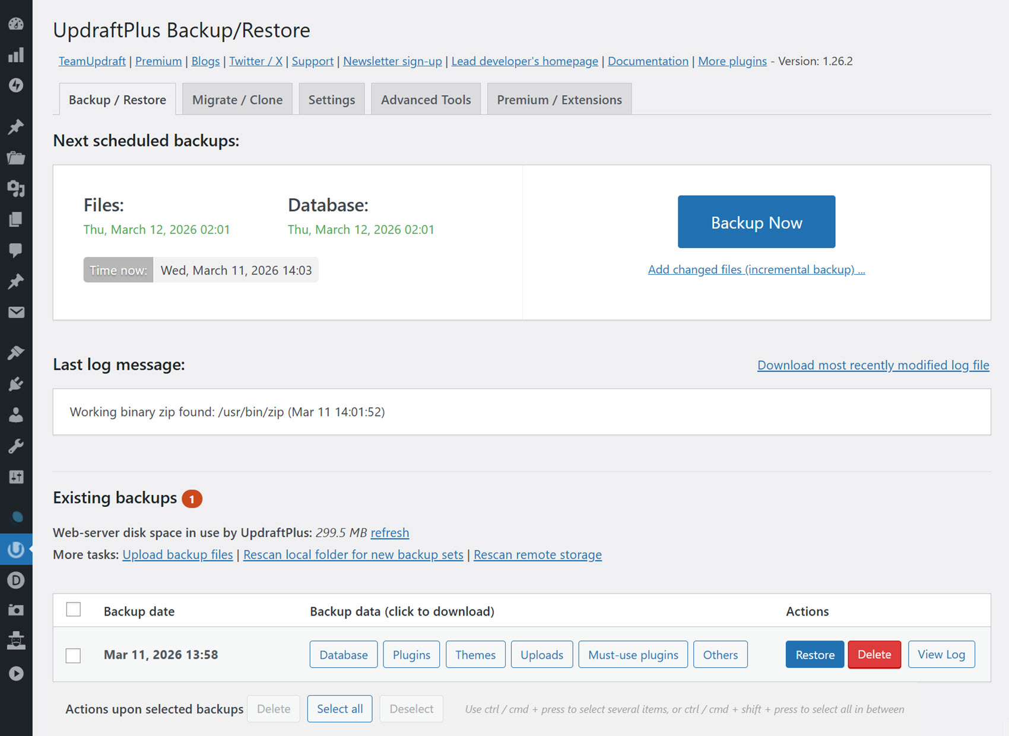Screen dimensions: 1009x736
Task: Click the Mar 11, 2026 13:58 backup date
Action: [161, 655]
